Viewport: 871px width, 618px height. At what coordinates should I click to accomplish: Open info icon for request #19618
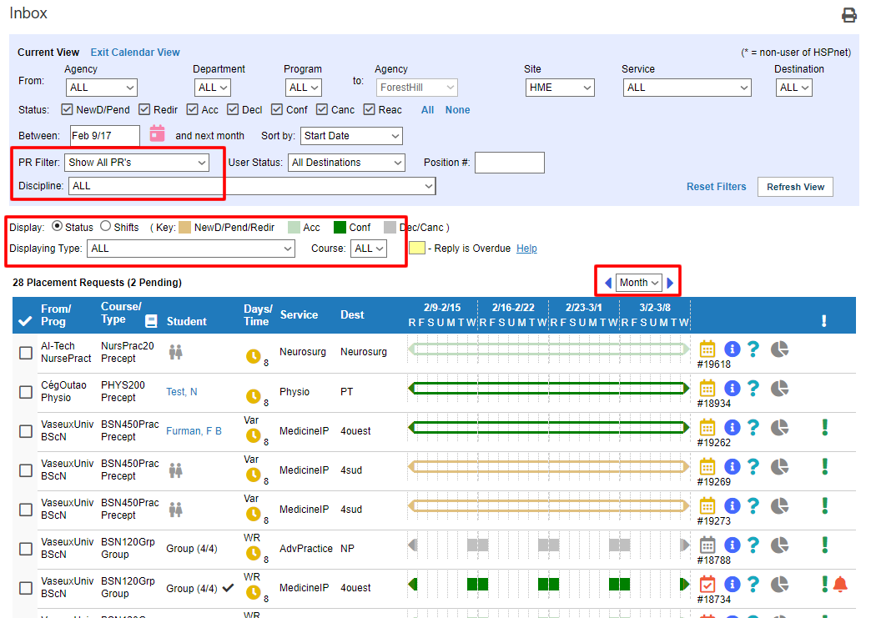733,349
